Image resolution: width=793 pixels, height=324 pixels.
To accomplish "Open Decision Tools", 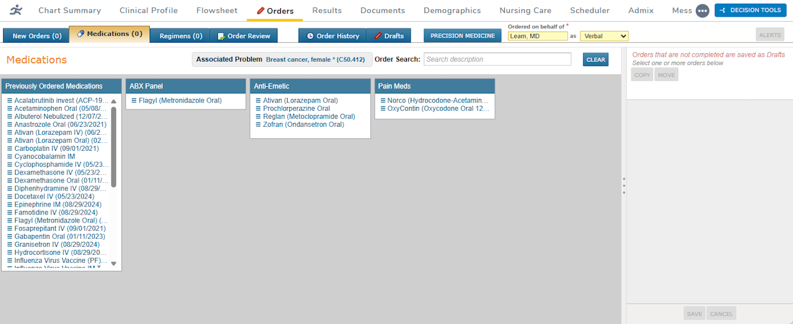I will [750, 11].
